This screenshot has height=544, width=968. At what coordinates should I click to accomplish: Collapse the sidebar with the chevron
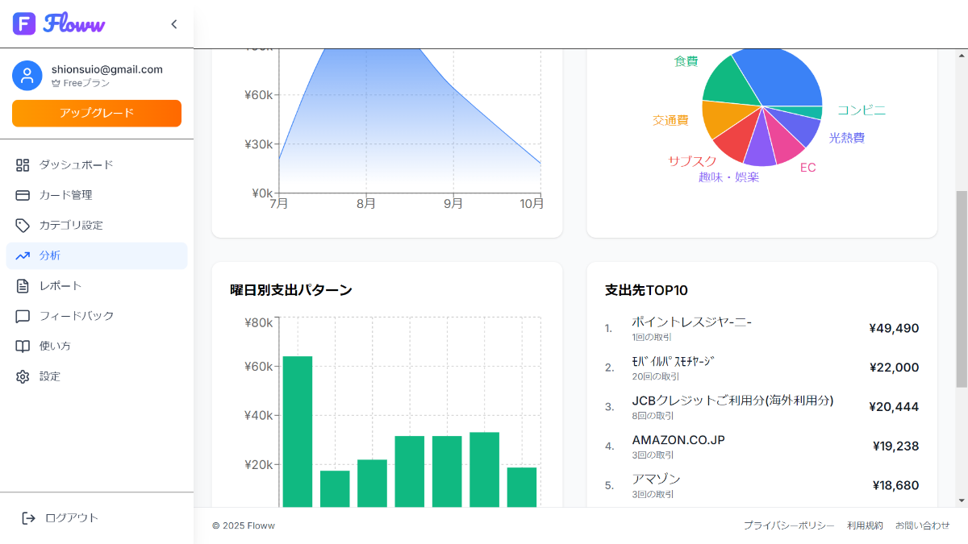pos(173,24)
